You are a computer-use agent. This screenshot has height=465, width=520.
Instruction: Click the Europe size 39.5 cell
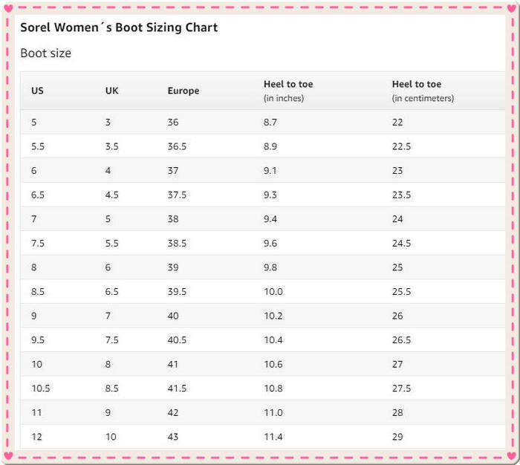click(x=177, y=292)
